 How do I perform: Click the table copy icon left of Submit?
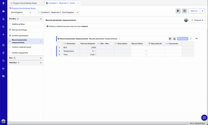click(170, 39)
